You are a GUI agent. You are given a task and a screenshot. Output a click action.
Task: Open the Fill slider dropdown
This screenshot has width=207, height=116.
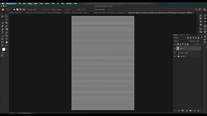(201, 44)
